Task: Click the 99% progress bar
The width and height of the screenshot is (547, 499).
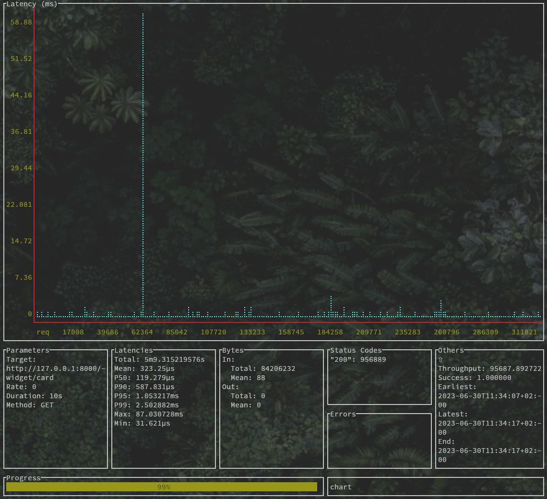Action: [162, 487]
